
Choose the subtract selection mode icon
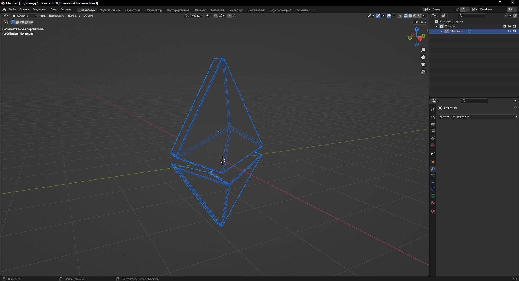22,22
